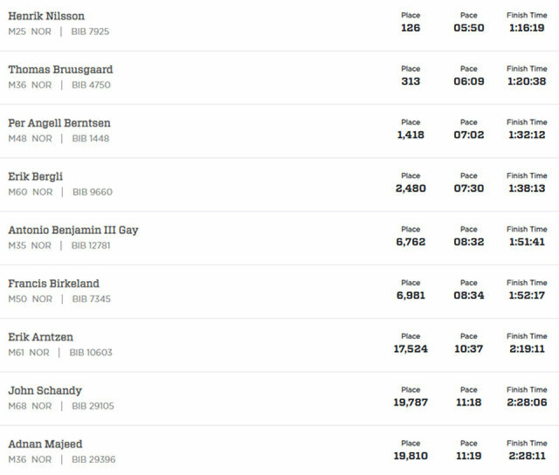This screenshot has width=559, height=475.
Task: Click M25 NOR category text
Action: tap(30, 31)
